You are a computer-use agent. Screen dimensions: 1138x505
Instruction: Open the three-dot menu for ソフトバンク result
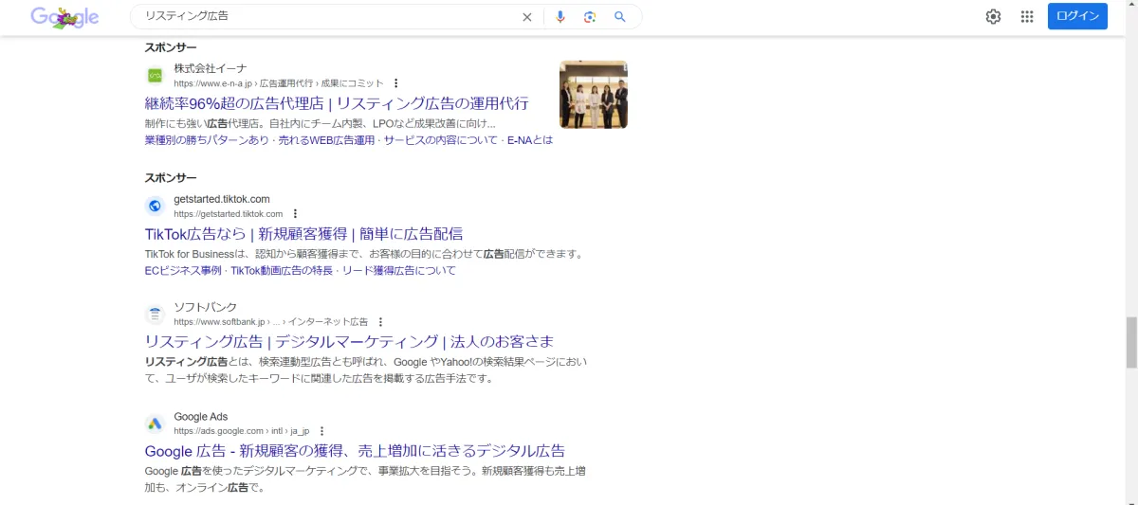380,322
